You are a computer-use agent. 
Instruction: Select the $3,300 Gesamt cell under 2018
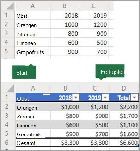tap(65, 143)
